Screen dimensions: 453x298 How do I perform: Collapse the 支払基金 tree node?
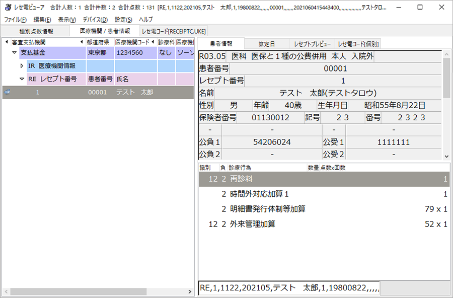click(14, 52)
